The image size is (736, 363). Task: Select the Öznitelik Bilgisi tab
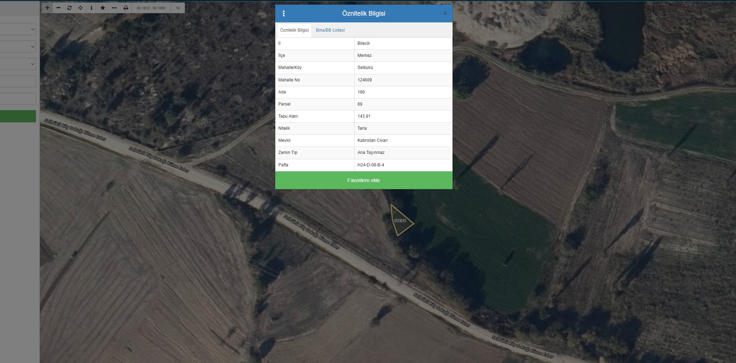click(294, 30)
